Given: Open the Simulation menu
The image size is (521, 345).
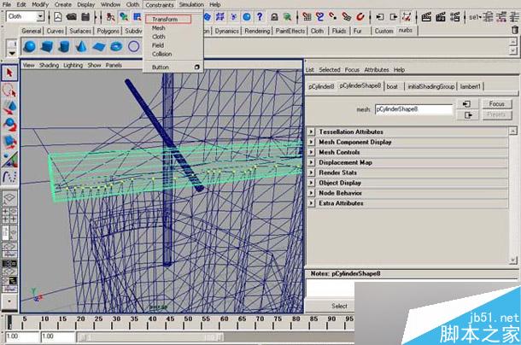Looking at the screenshot, I should coord(191,4).
